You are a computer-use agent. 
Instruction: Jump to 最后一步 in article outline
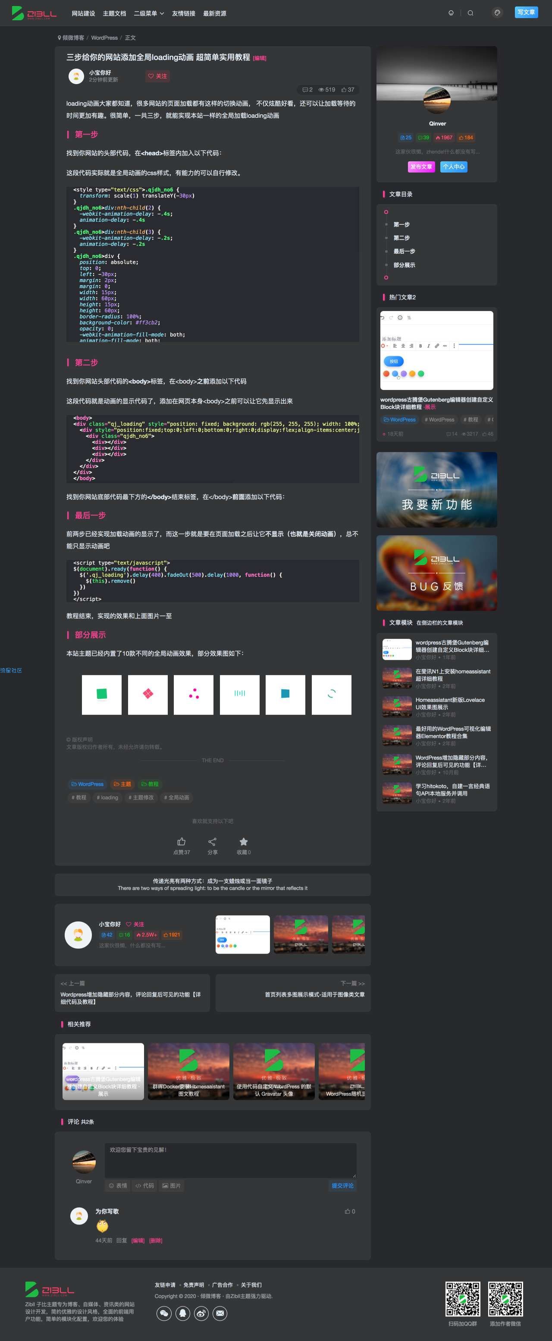(404, 251)
